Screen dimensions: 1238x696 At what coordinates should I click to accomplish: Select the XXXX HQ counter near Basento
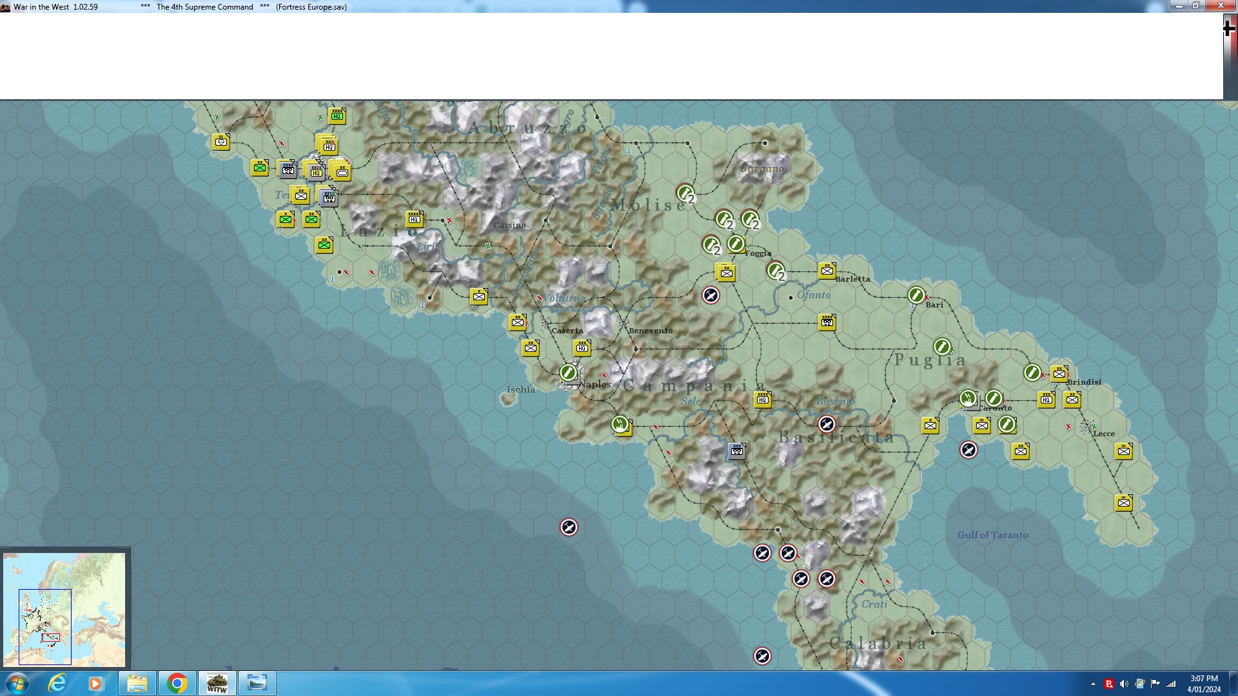(x=763, y=400)
